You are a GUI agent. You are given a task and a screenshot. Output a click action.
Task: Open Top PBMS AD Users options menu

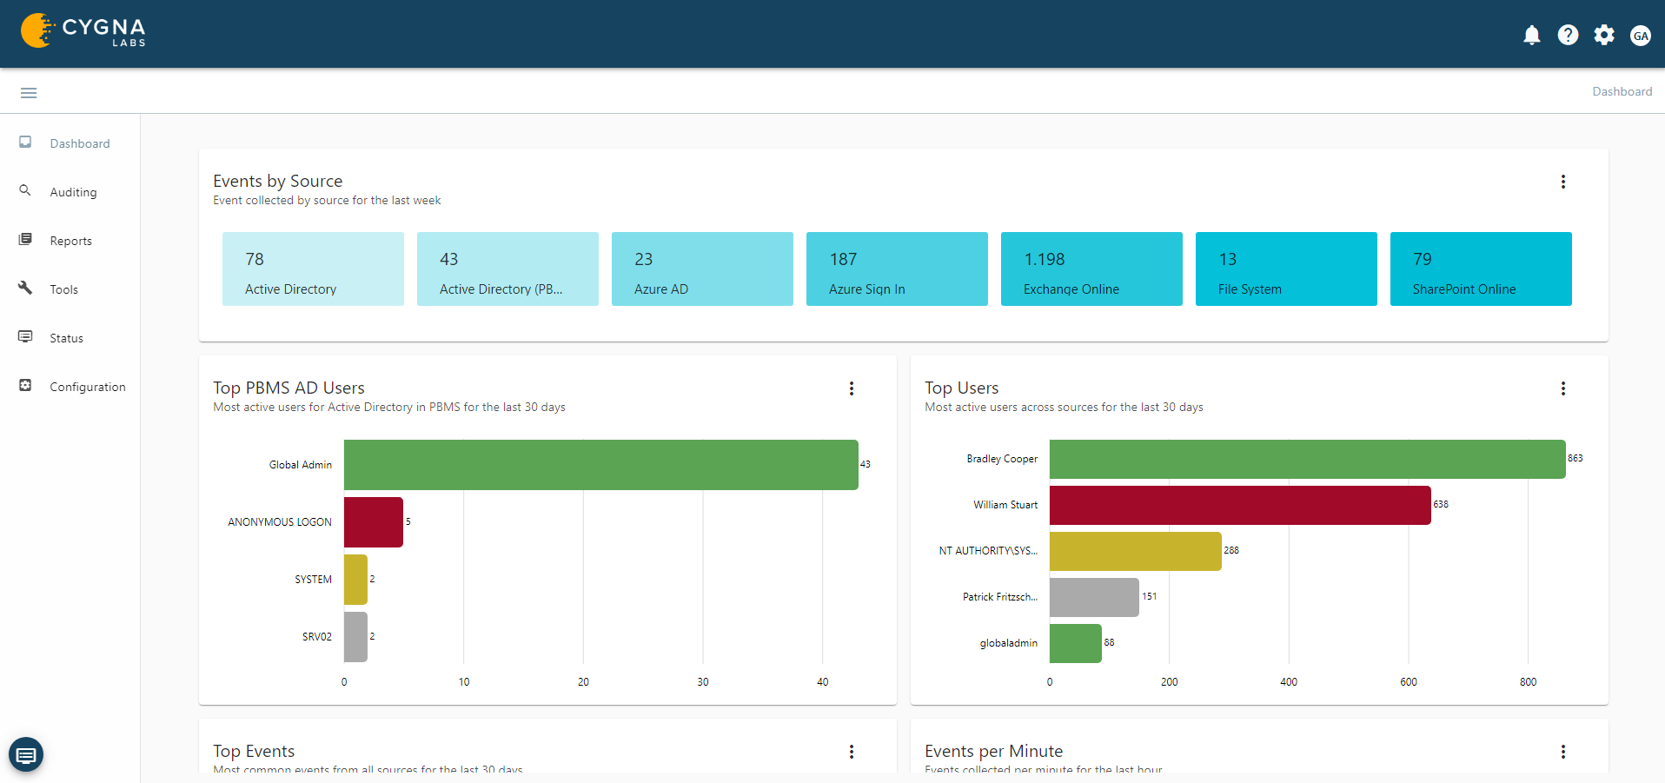pos(851,388)
